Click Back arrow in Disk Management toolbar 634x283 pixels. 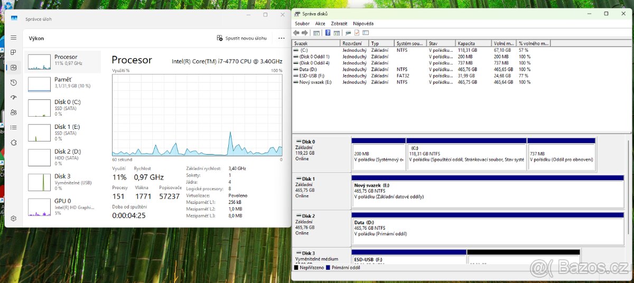[297, 33]
